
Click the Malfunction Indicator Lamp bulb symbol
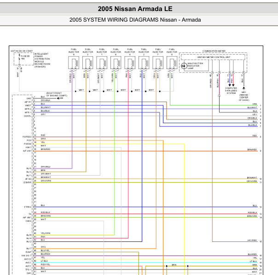click(184, 66)
